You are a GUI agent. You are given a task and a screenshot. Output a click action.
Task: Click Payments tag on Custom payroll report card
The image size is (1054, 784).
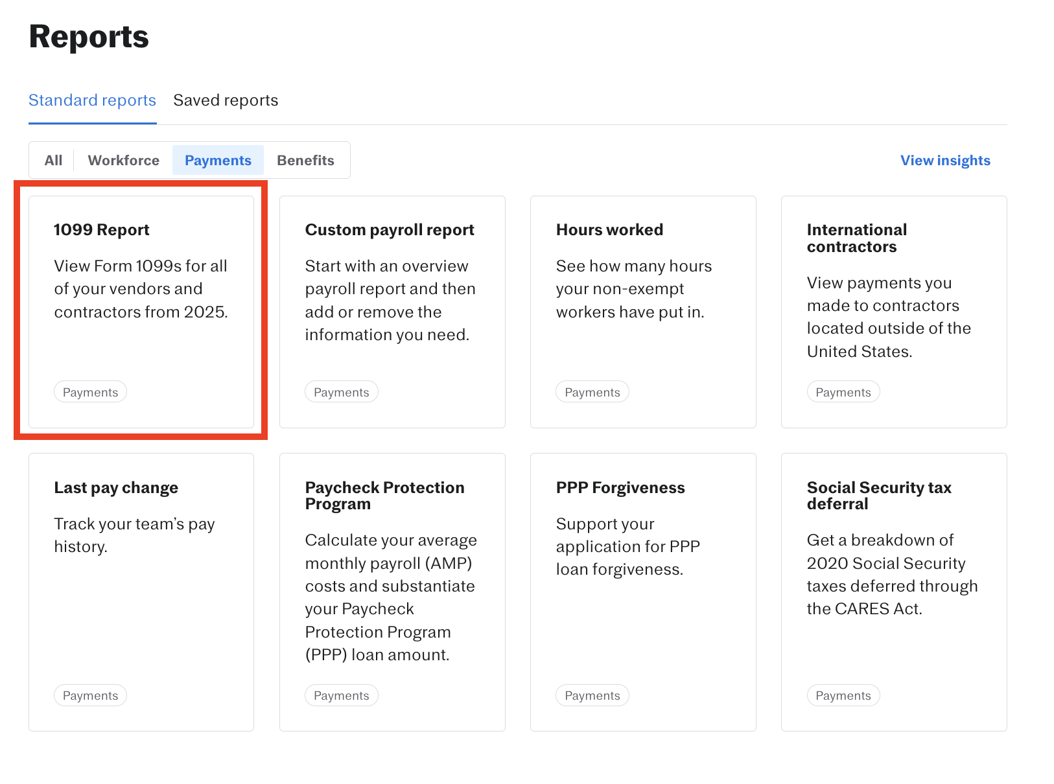[x=341, y=392]
